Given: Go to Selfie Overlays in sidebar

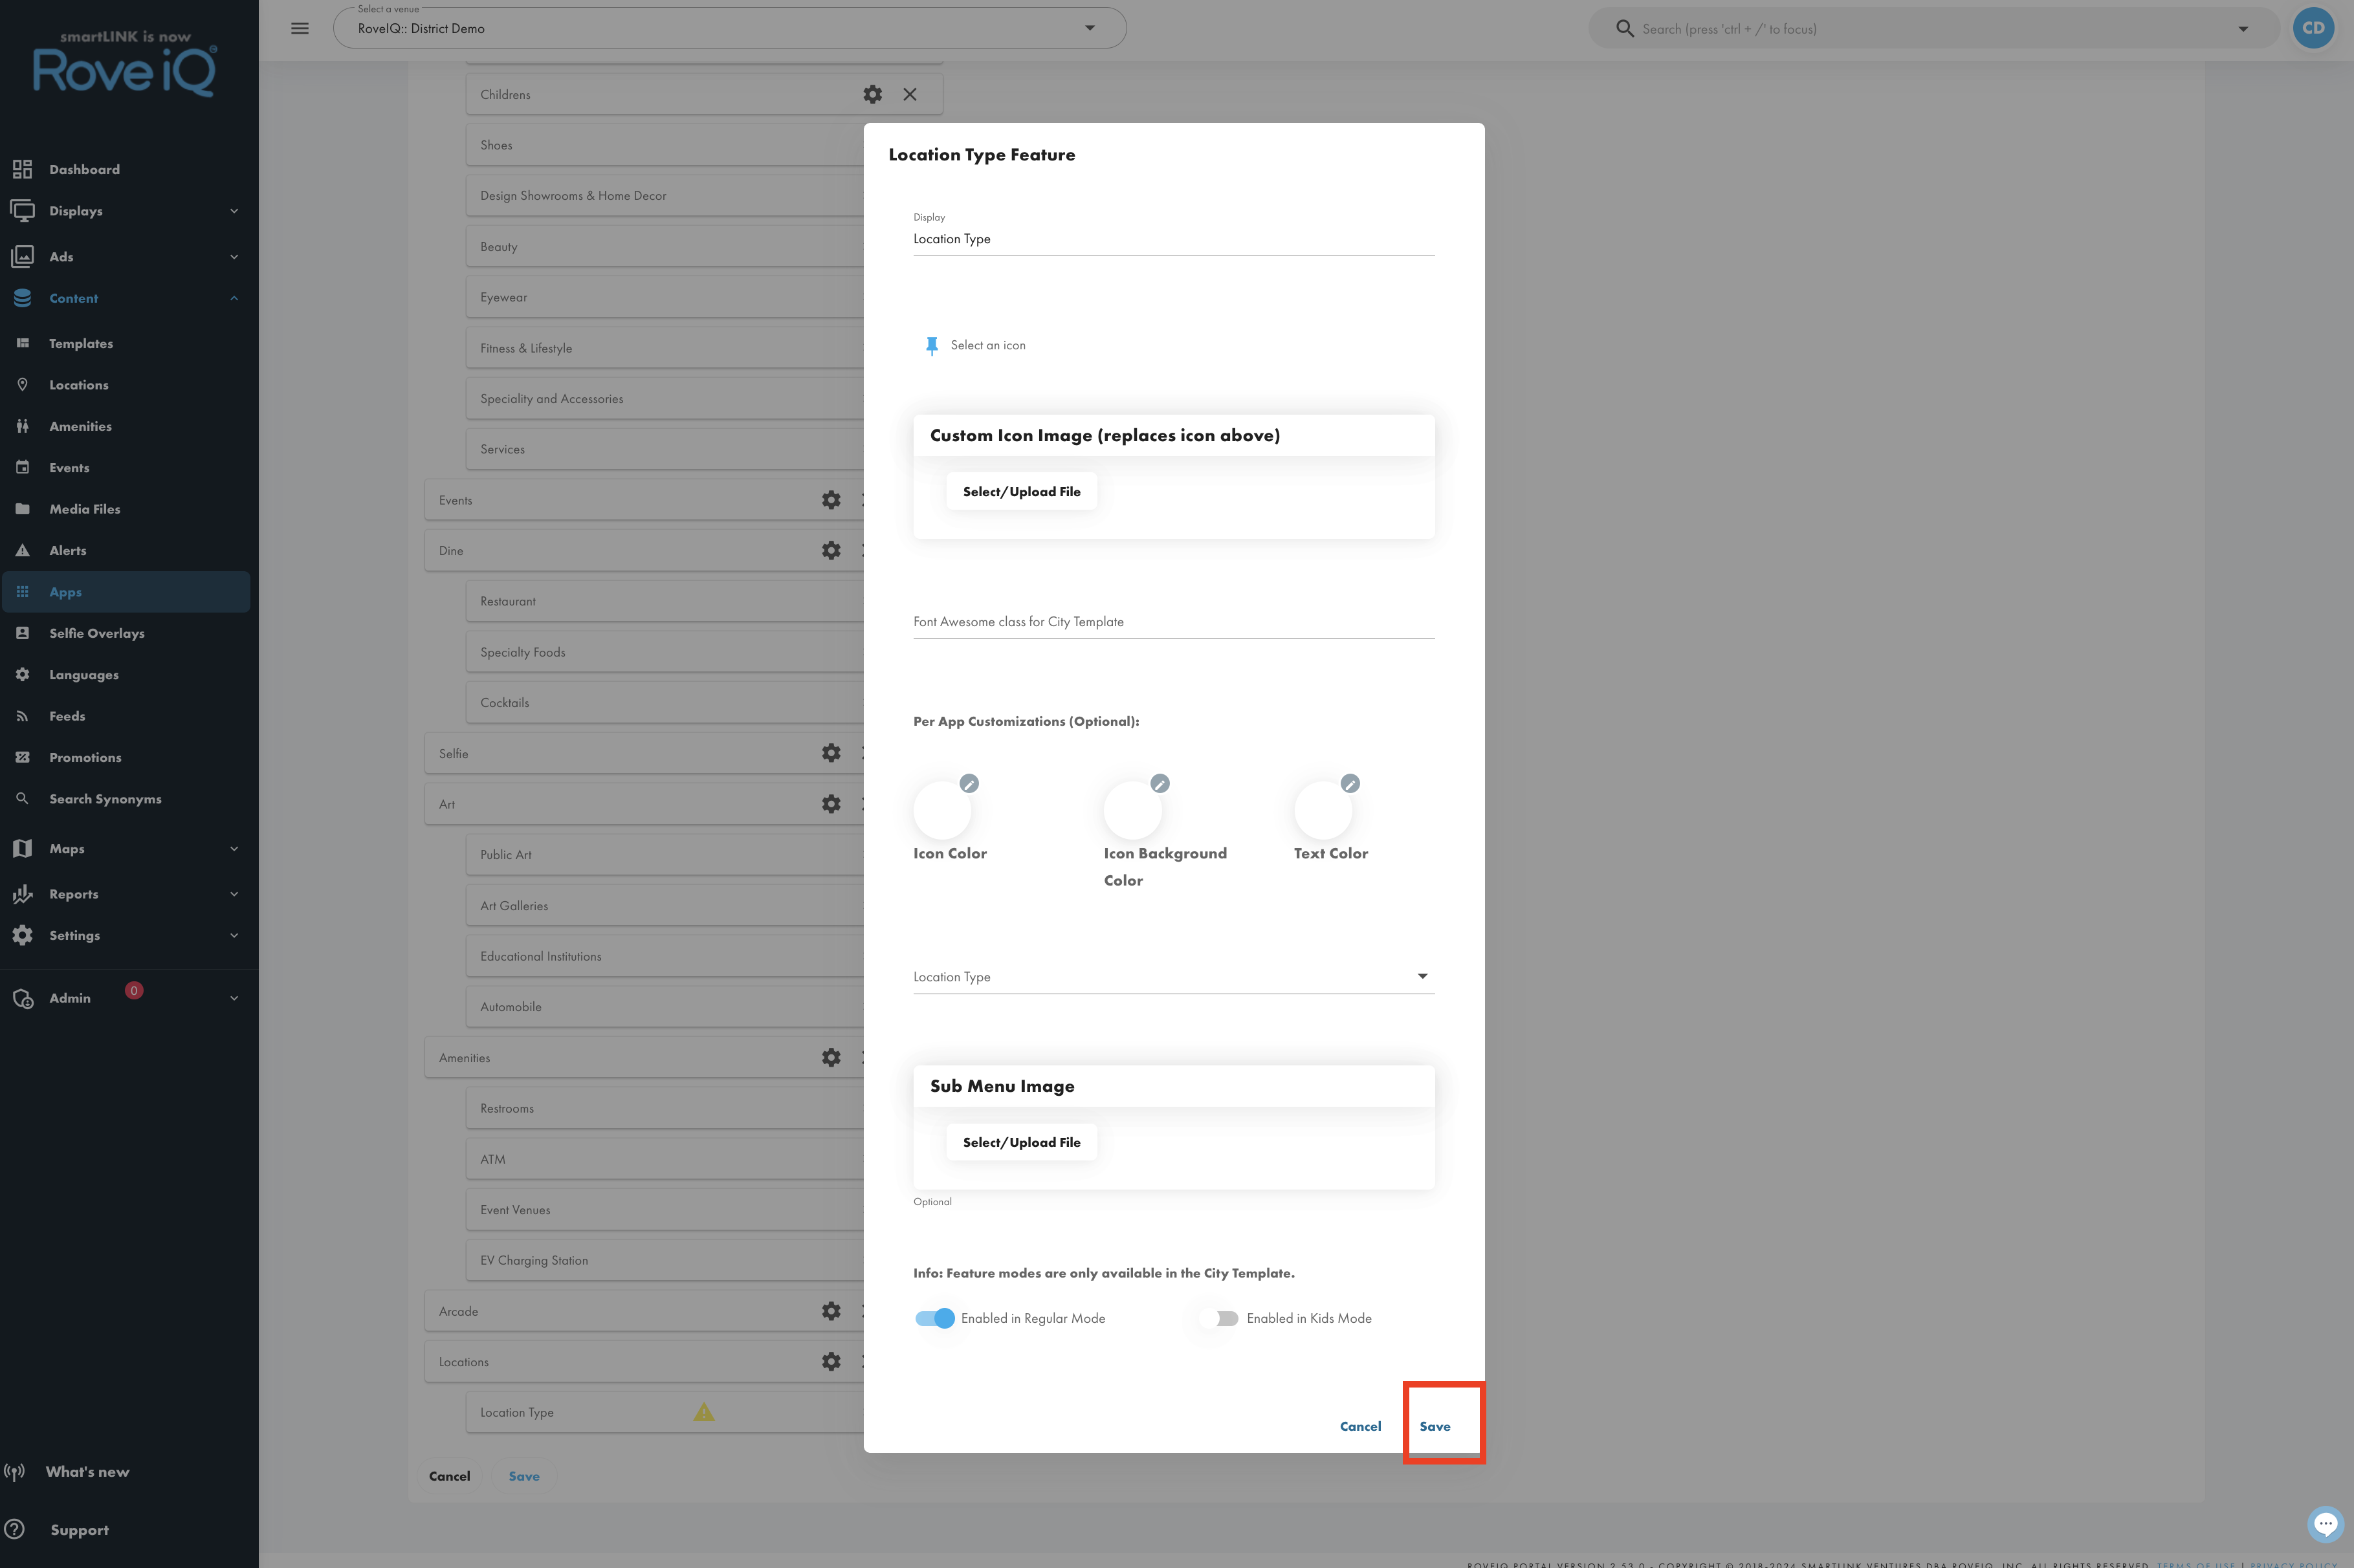Looking at the screenshot, I should point(97,633).
